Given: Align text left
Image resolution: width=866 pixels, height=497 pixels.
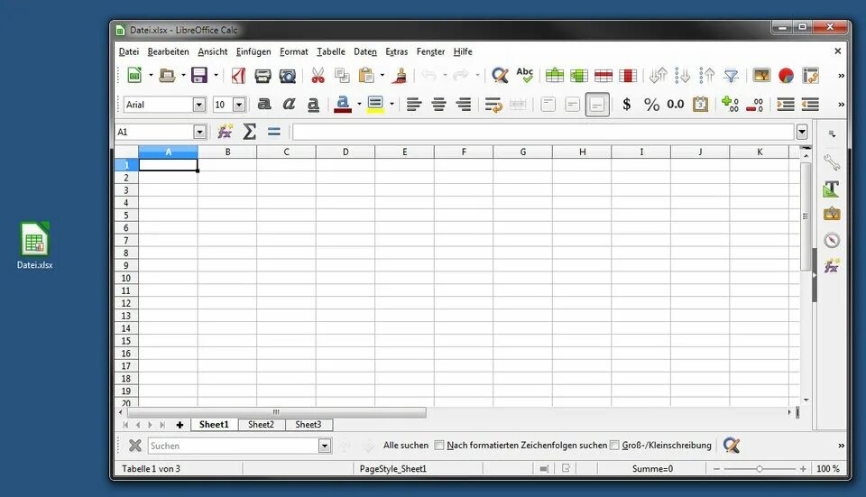Looking at the screenshot, I should point(414,105).
